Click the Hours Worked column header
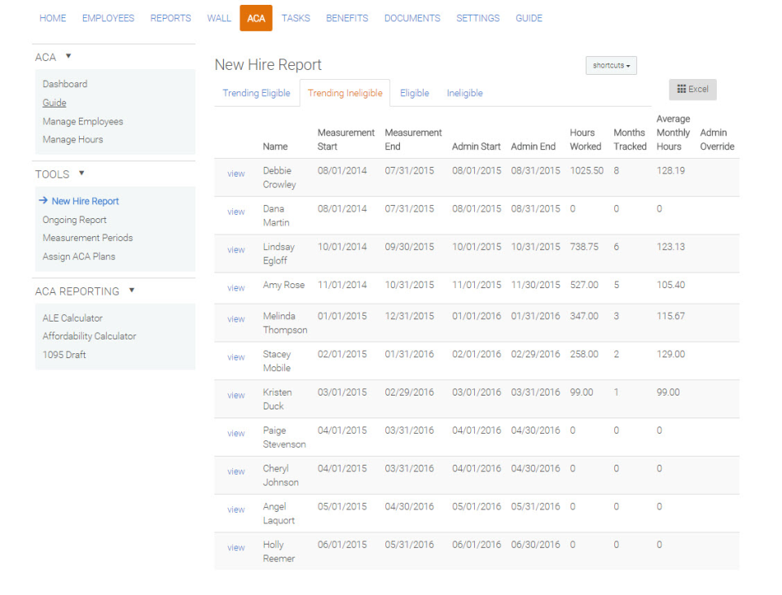 (586, 139)
